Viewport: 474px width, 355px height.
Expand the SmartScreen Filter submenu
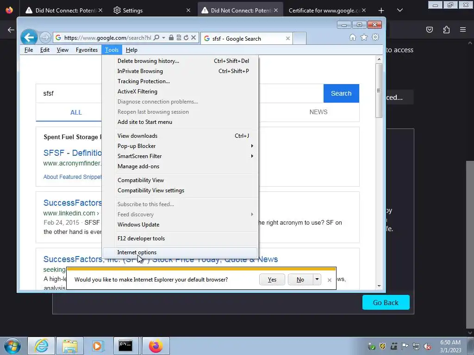180,156
